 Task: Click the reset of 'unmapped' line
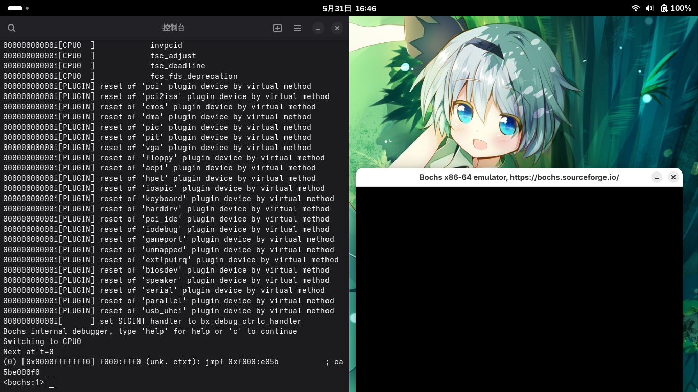(x=169, y=250)
